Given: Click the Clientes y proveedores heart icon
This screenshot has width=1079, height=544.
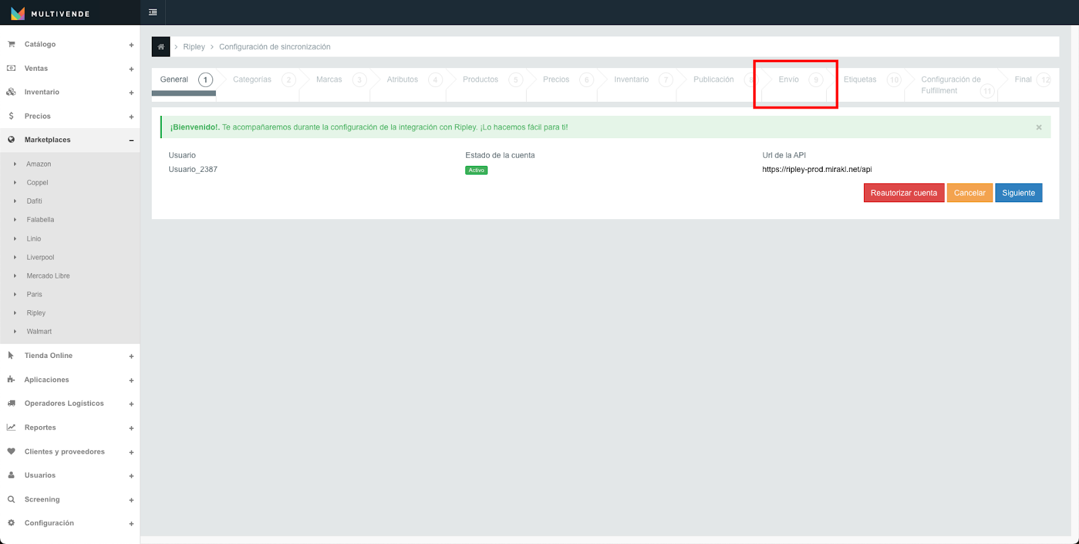Looking at the screenshot, I should click(11, 452).
